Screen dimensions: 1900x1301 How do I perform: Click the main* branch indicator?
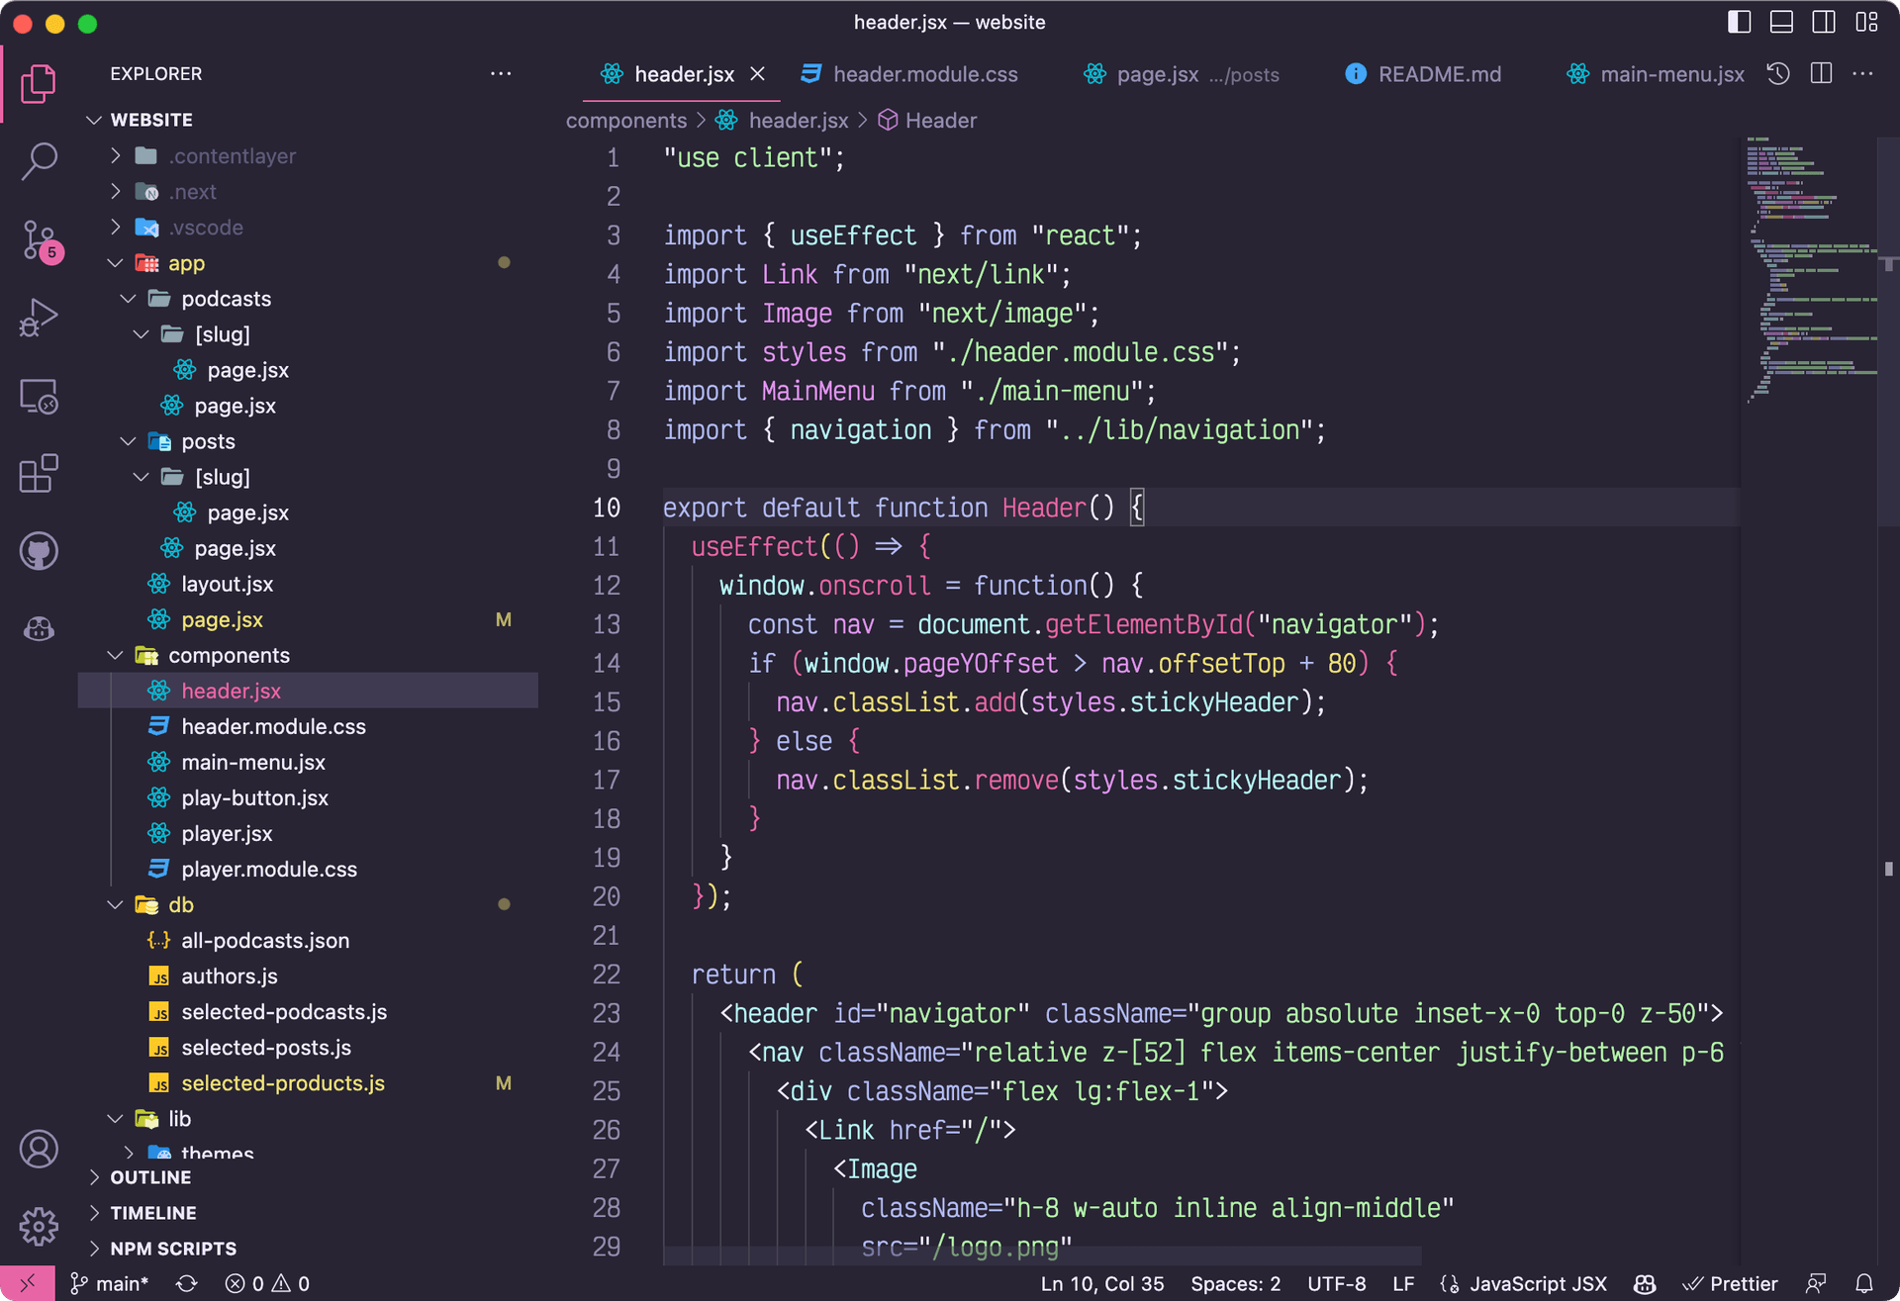[109, 1283]
